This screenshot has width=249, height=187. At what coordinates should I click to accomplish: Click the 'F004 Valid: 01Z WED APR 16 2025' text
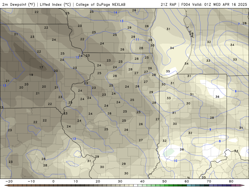coord(214,4)
